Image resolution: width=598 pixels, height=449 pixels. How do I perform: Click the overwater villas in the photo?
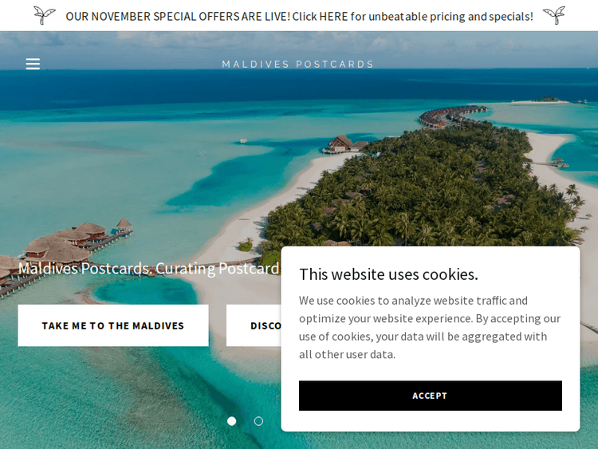point(69,242)
